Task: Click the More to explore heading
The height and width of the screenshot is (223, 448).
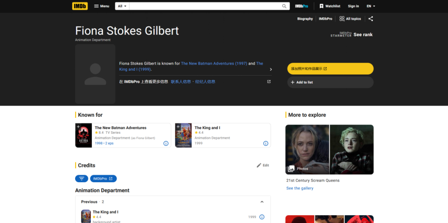Action: [x=307, y=115]
